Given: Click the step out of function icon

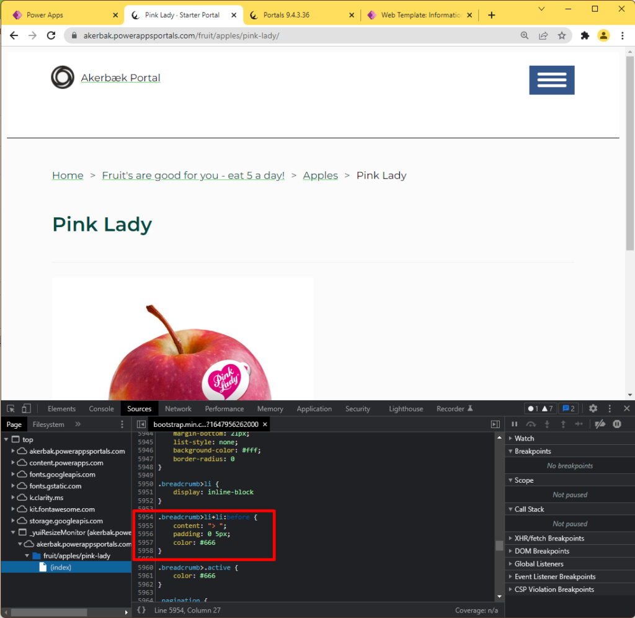Looking at the screenshot, I should click(x=563, y=424).
